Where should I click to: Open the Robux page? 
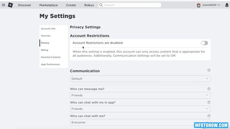coord(89,5)
